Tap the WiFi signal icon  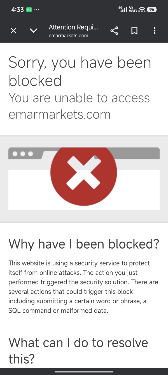142,10
